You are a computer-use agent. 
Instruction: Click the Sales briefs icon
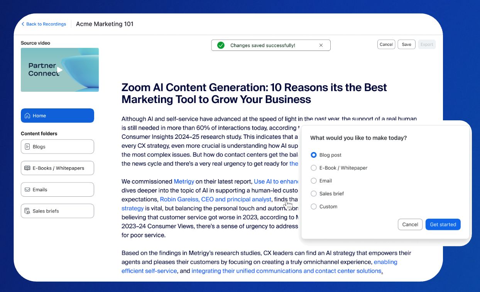27,211
